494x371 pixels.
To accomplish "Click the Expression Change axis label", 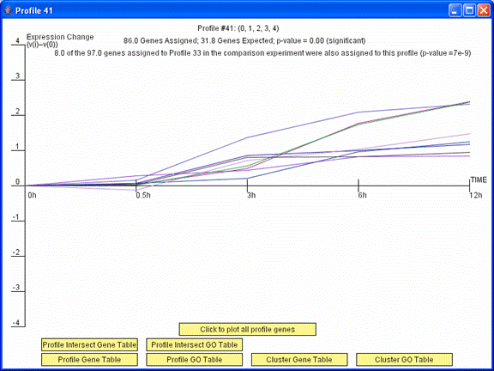I will coord(60,40).
